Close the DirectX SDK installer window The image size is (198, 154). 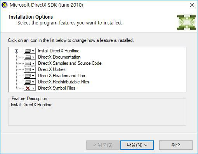(192, 5)
